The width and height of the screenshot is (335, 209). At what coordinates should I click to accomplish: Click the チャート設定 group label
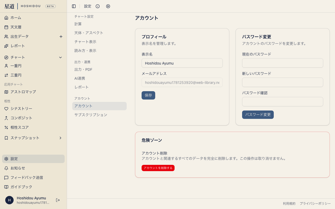[84, 16]
